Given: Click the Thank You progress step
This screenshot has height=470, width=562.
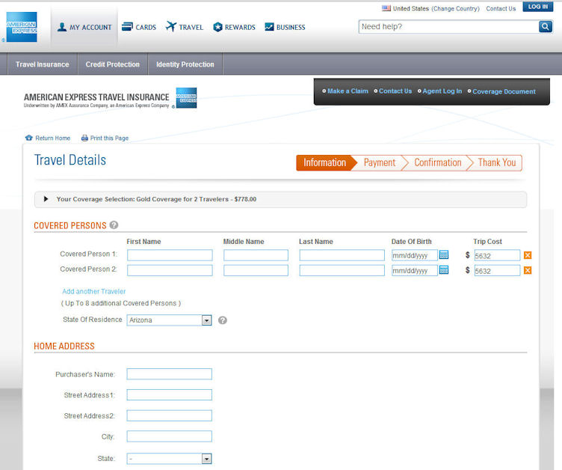Looking at the screenshot, I should 497,162.
